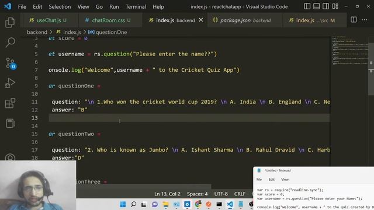374x210 pixels.
Task: Toggle the bottom panel layout icon
Action: click(x=317, y=6)
